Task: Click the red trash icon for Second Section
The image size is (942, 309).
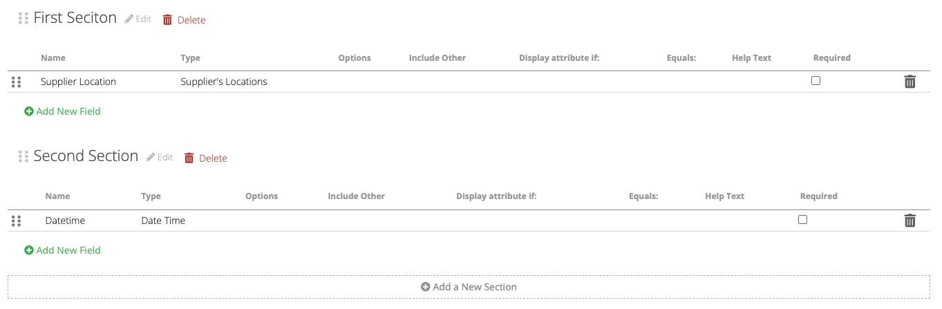Action: 189,158
